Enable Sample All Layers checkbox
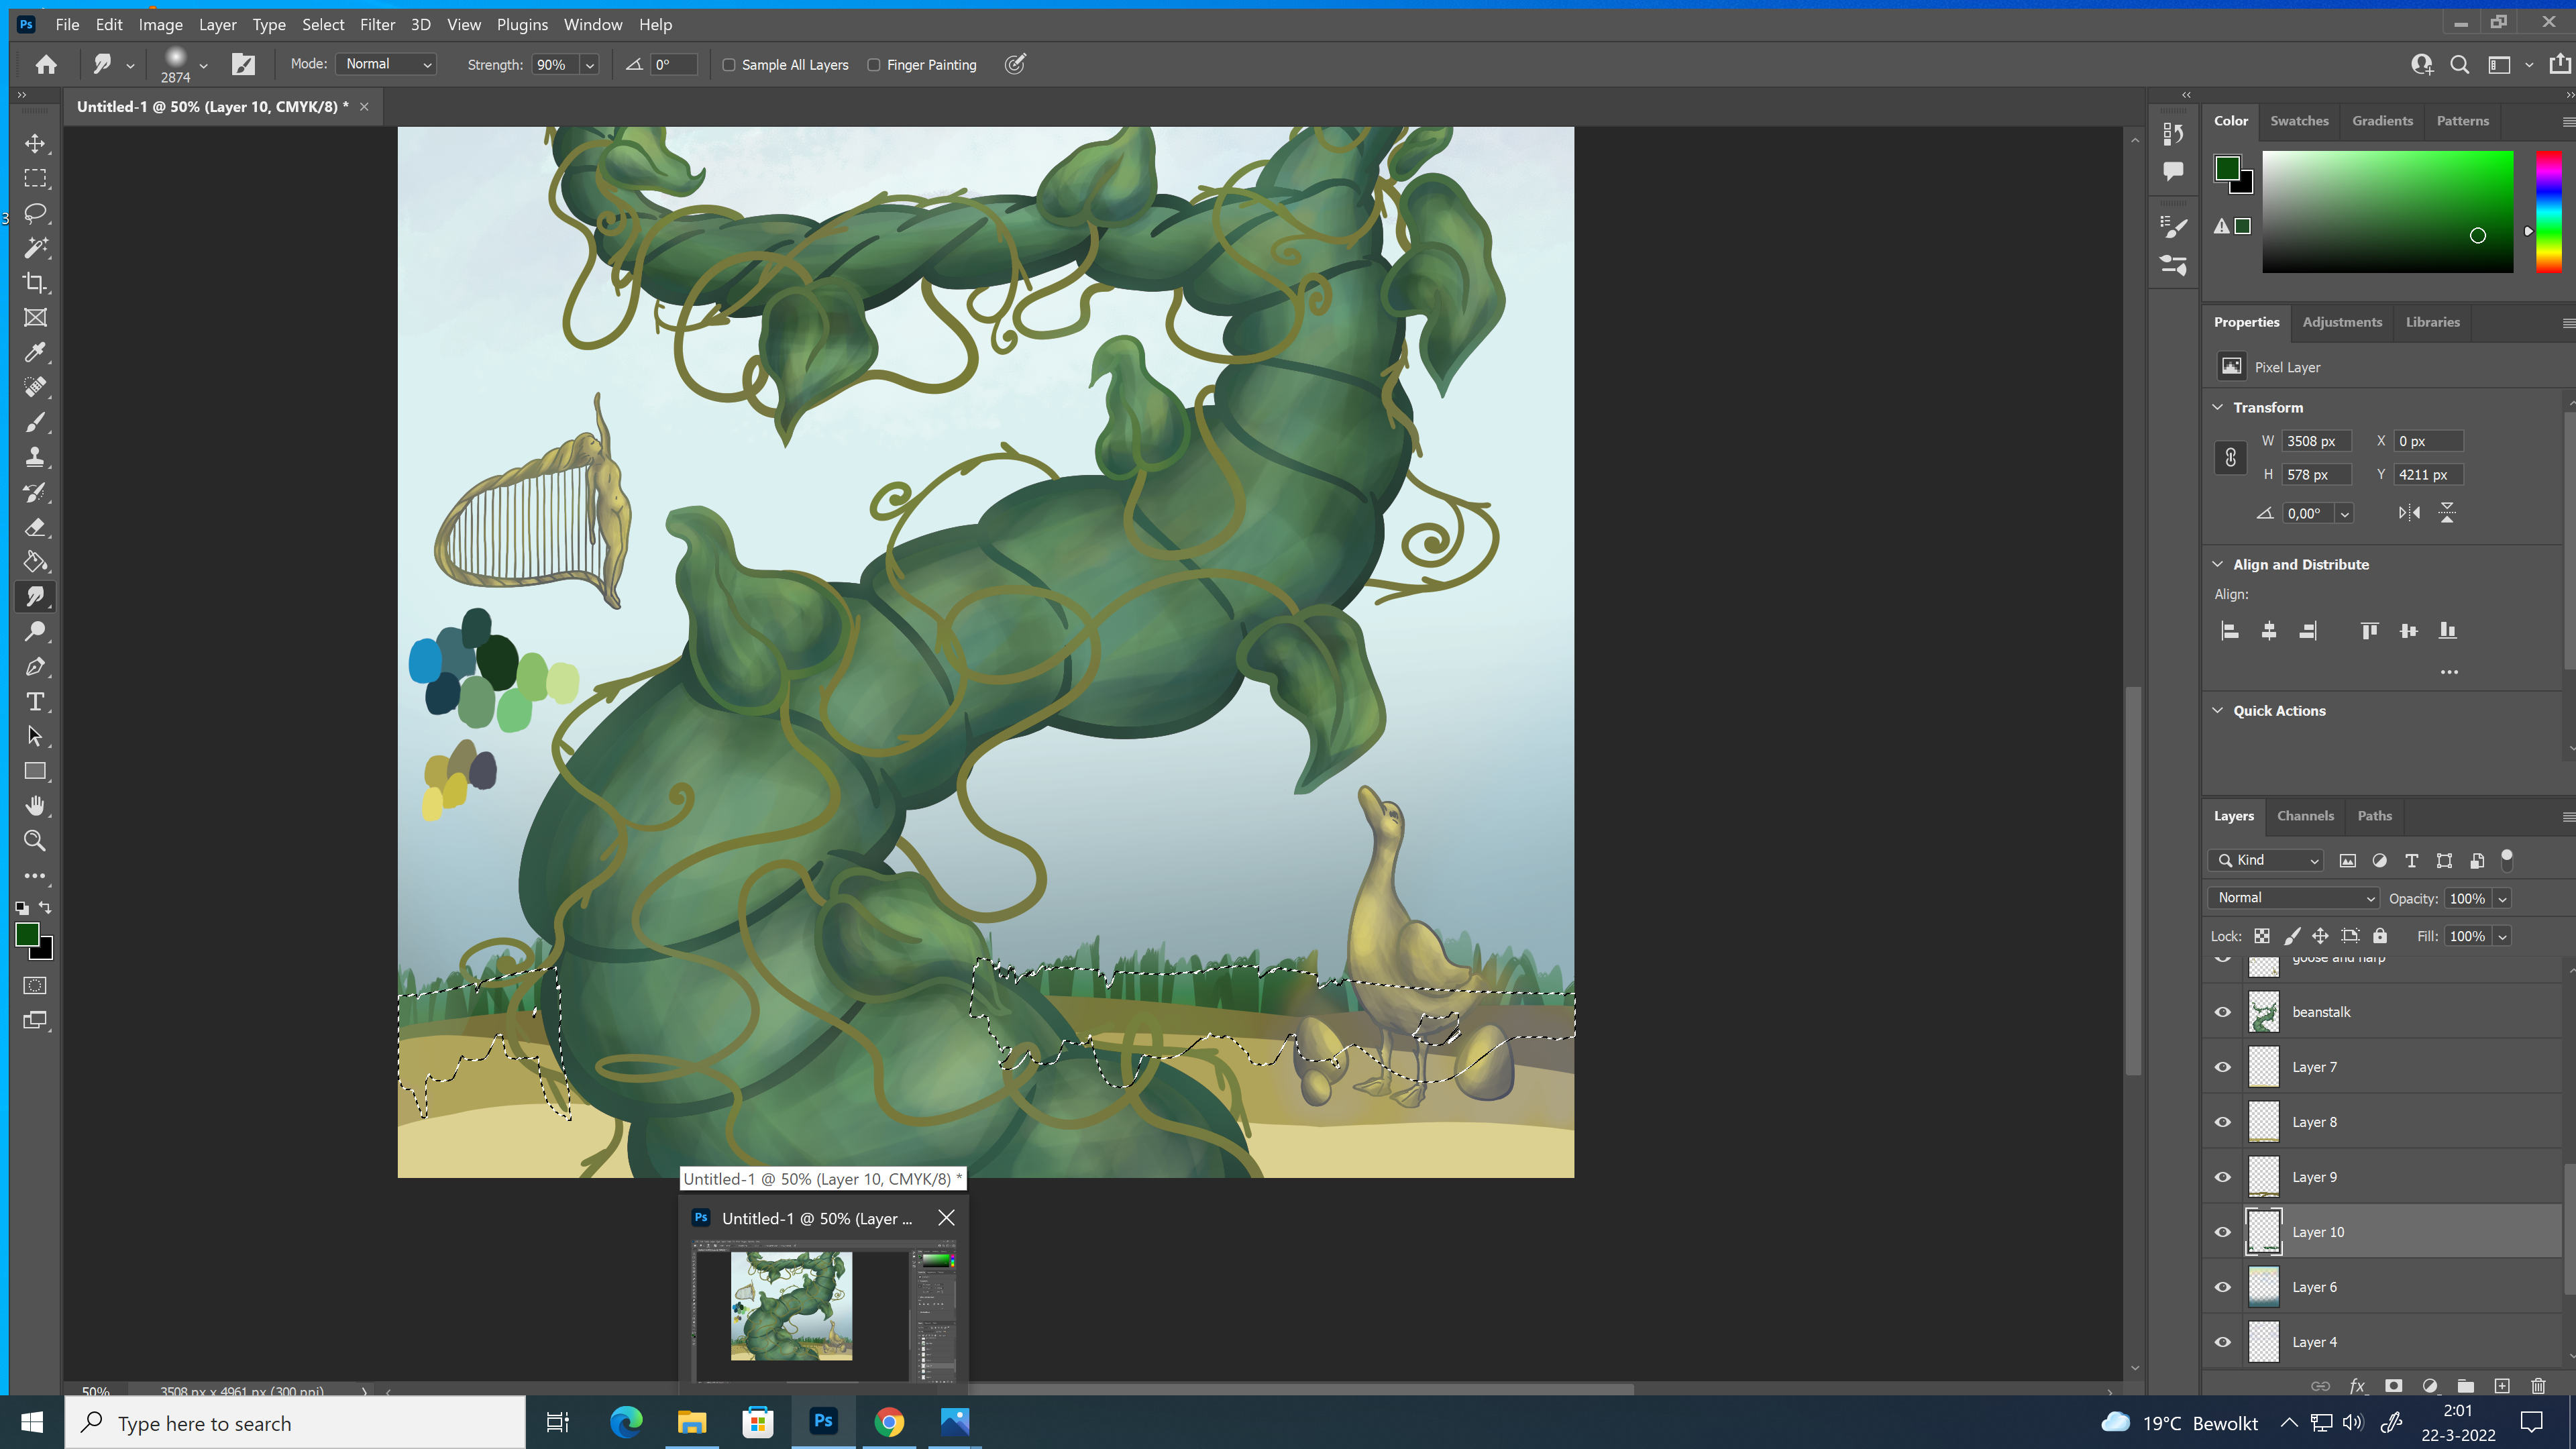This screenshot has width=2576, height=1449. coord(729,65)
